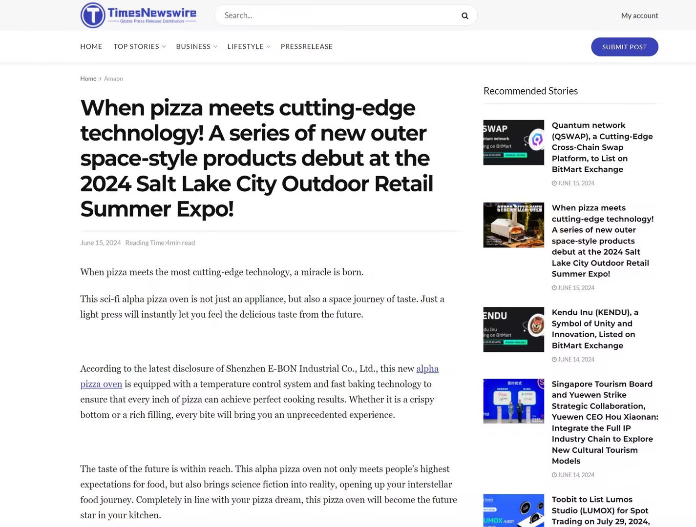
Task: Open My account link
Action: tap(639, 16)
